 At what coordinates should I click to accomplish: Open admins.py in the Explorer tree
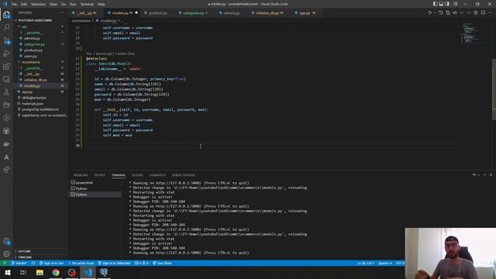point(32,38)
